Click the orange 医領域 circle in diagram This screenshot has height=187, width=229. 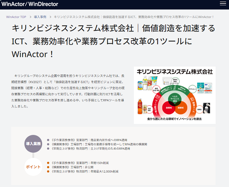[x=181, y=108]
